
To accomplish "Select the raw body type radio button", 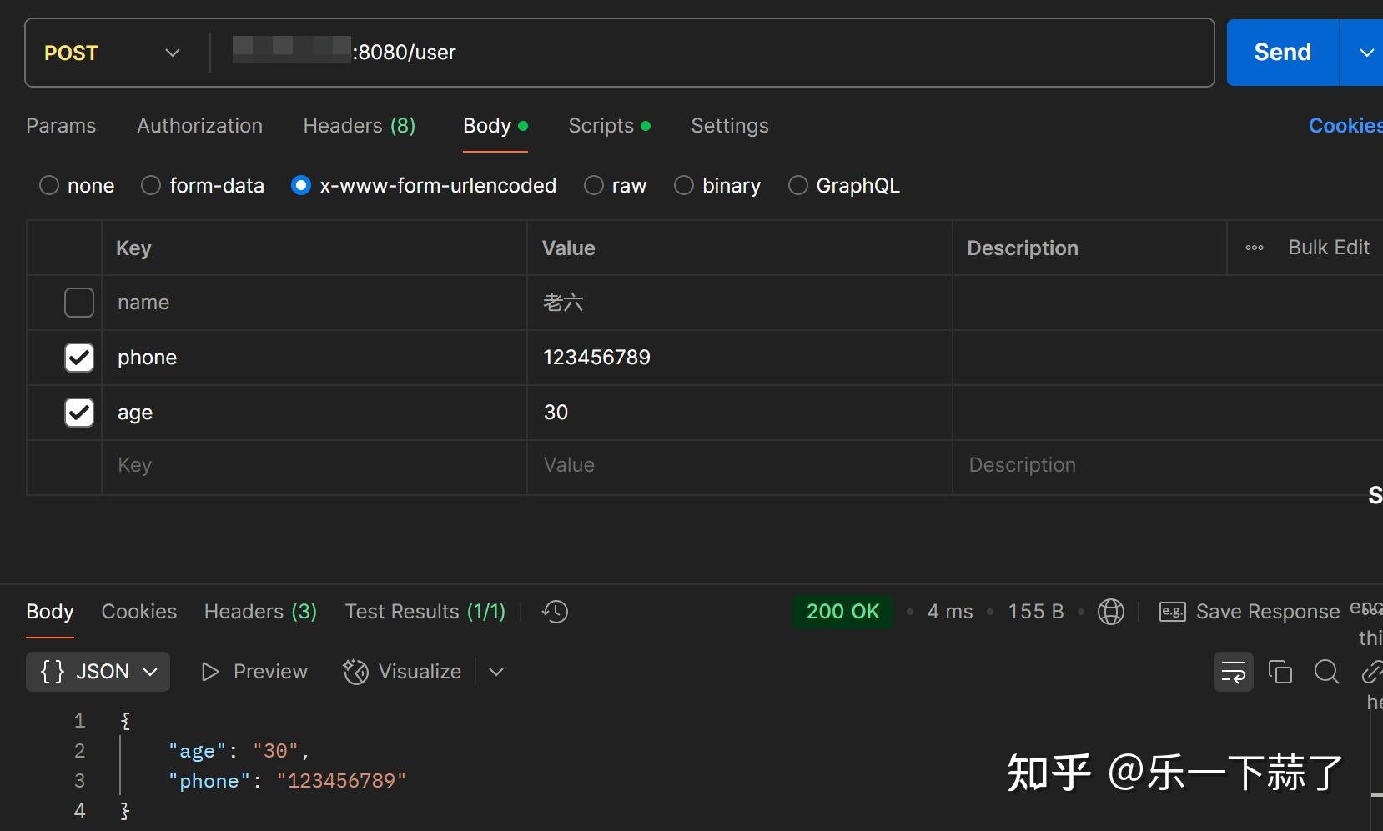I will [x=593, y=185].
